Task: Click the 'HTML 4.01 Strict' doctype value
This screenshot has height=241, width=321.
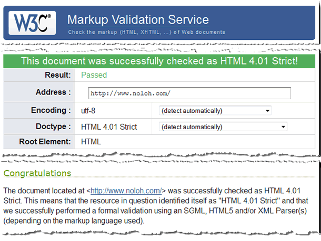Action: click(x=109, y=127)
